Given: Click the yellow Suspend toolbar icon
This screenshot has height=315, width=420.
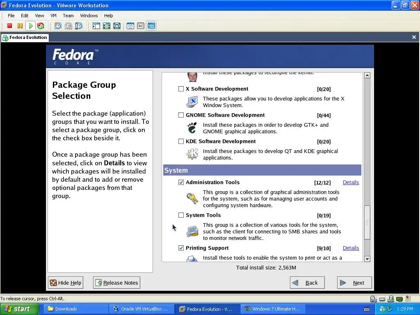Looking at the screenshot, I should click(x=20, y=26).
